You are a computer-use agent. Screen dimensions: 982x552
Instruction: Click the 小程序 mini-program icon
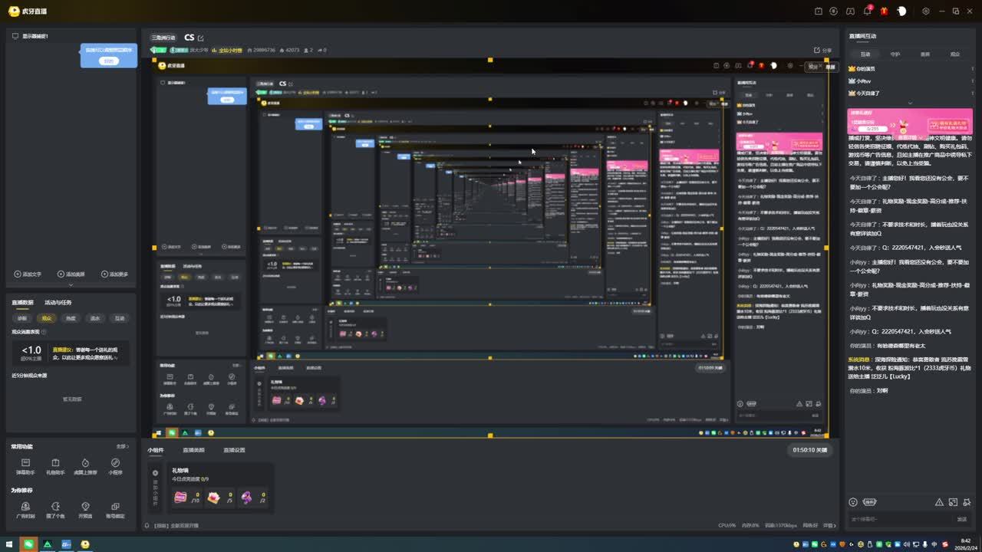coord(115,466)
